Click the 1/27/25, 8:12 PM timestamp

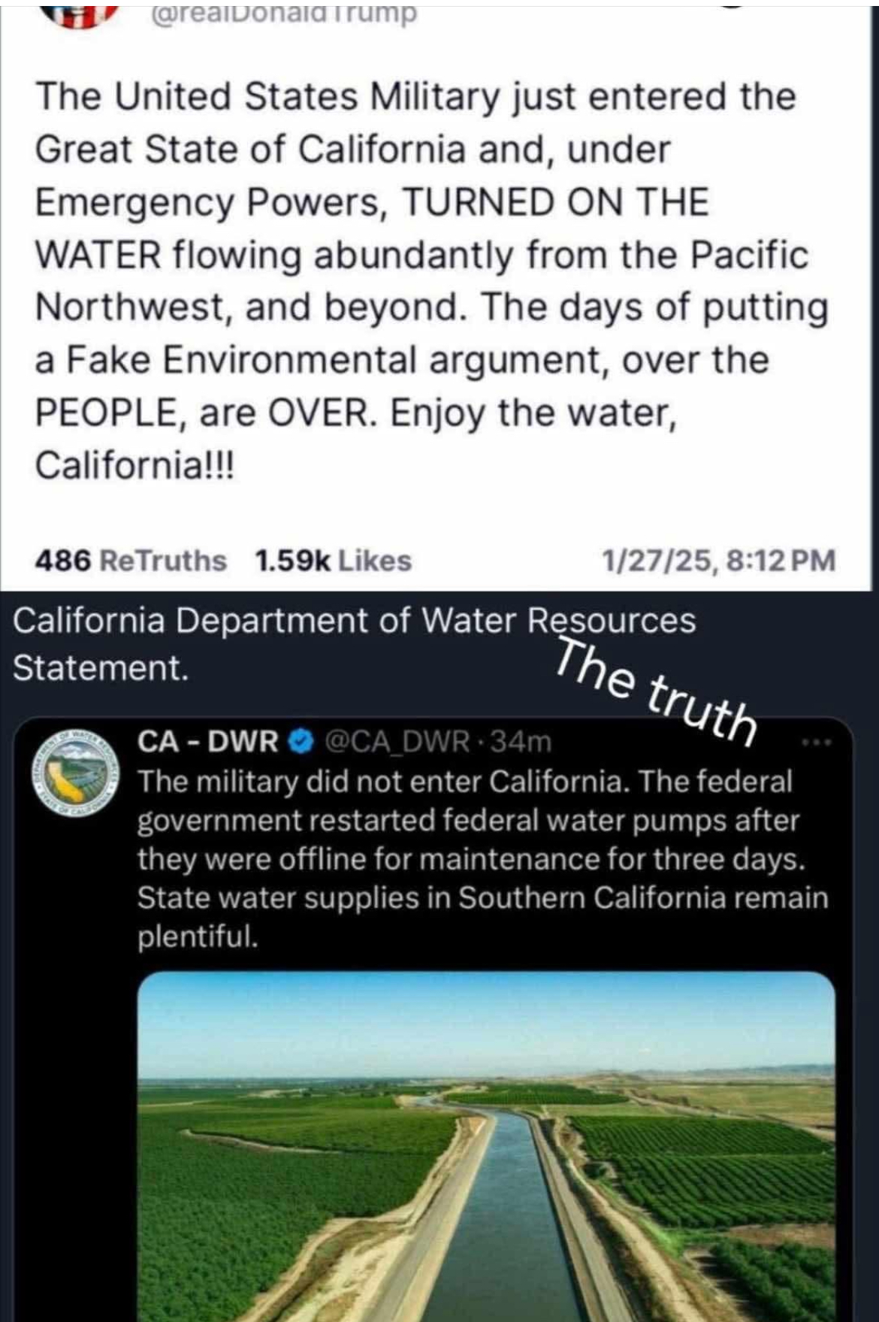pyautogui.click(x=718, y=561)
